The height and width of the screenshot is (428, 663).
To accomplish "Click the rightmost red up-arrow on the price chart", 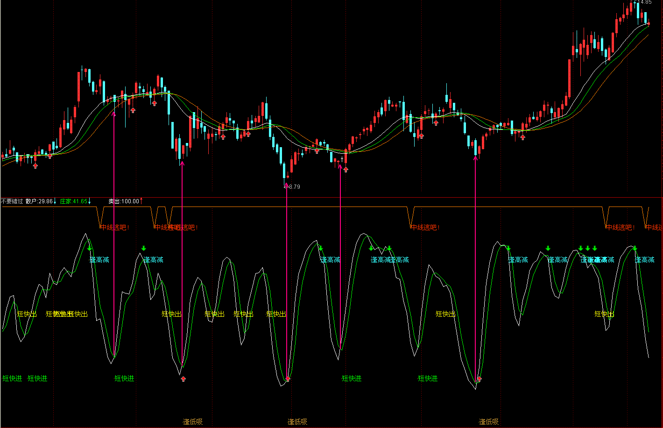I will click(x=522, y=137).
